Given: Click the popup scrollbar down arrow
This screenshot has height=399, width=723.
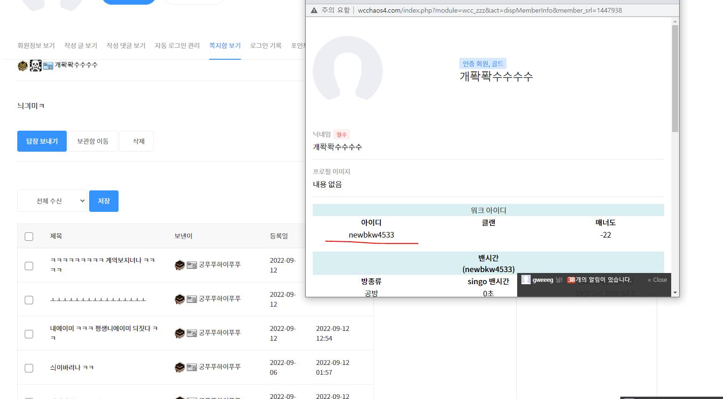Looking at the screenshot, I should click(x=675, y=293).
